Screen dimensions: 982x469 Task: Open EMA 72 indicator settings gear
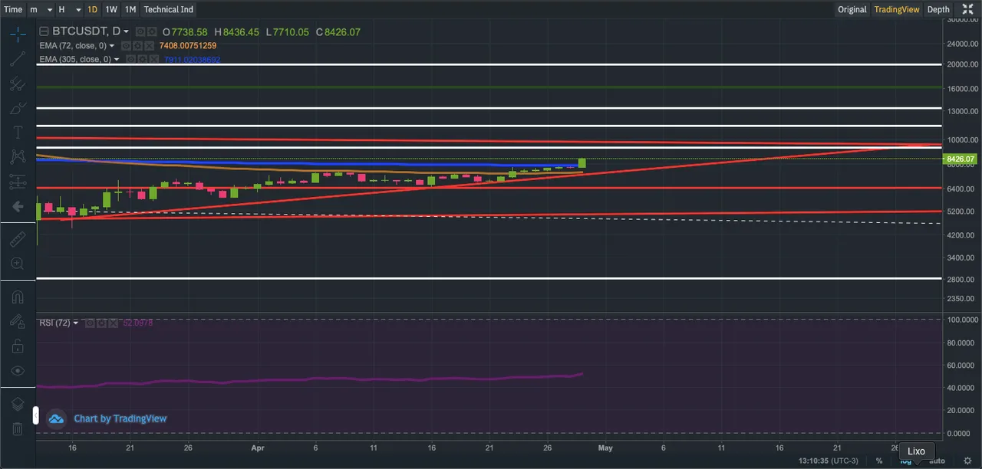[136, 46]
